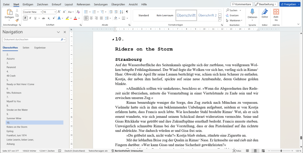Click the Ersetzen replace tool
The width and height of the screenshot is (303, 153).
point(234,15)
